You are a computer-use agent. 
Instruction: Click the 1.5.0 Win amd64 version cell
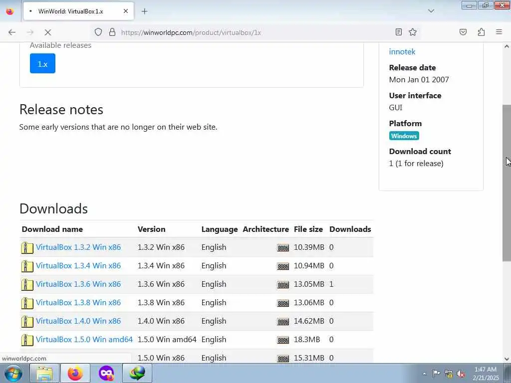[167, 339]
